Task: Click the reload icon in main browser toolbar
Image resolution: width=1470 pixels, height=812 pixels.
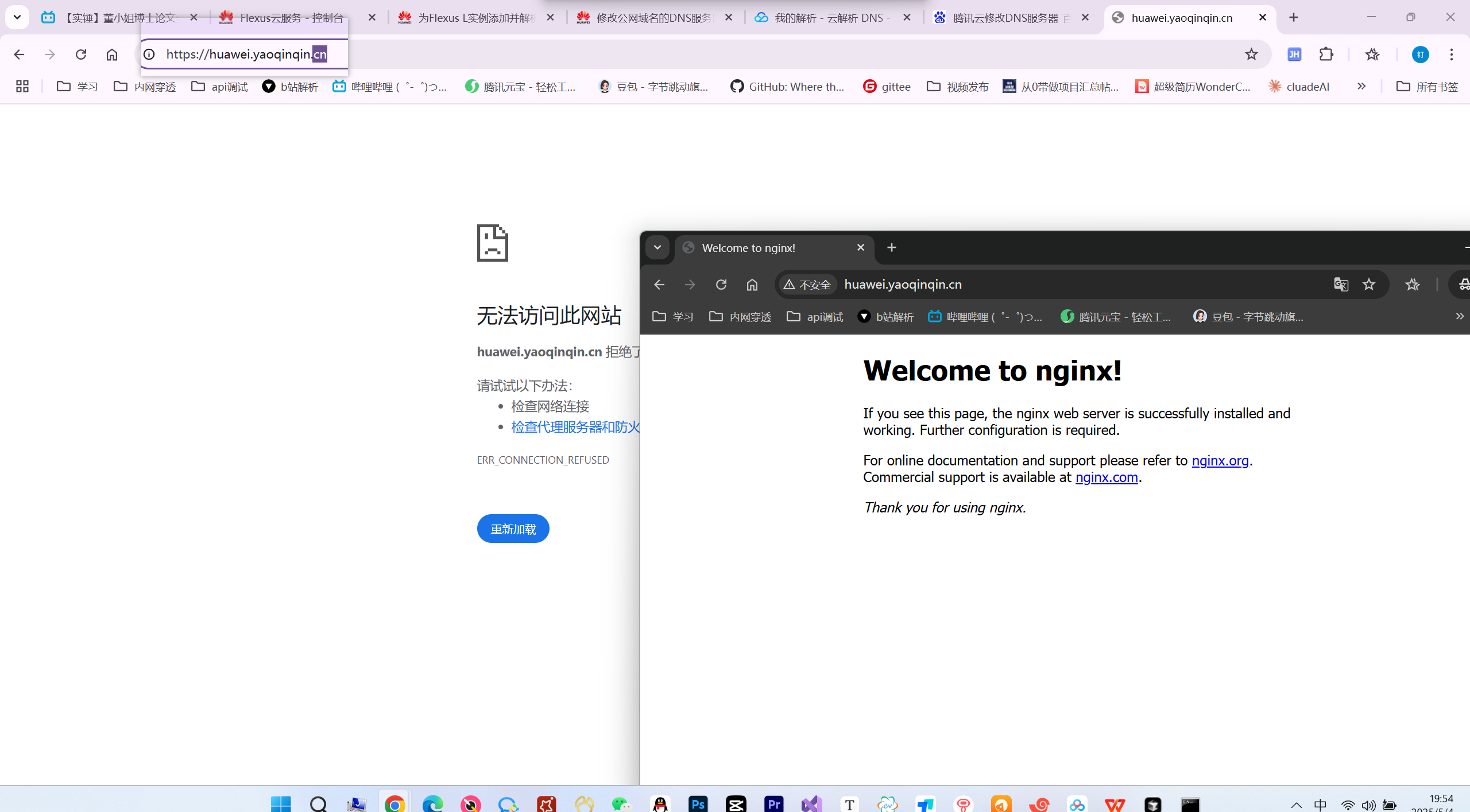Action: pyautogui.click(x=81, y=55)
